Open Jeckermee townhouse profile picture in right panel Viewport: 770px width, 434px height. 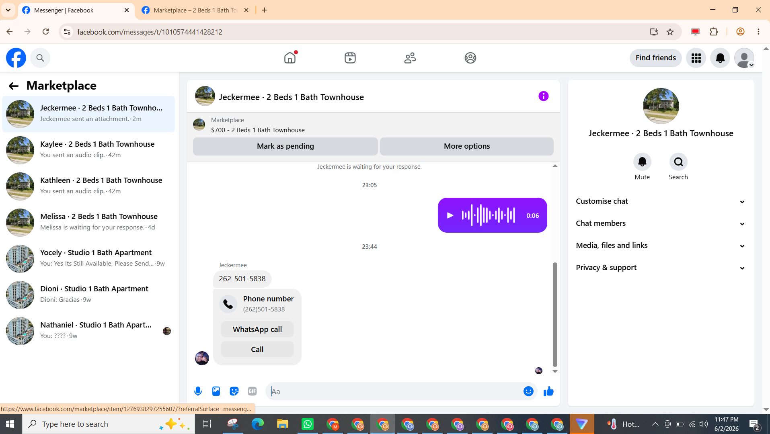[x=661, y=106]
